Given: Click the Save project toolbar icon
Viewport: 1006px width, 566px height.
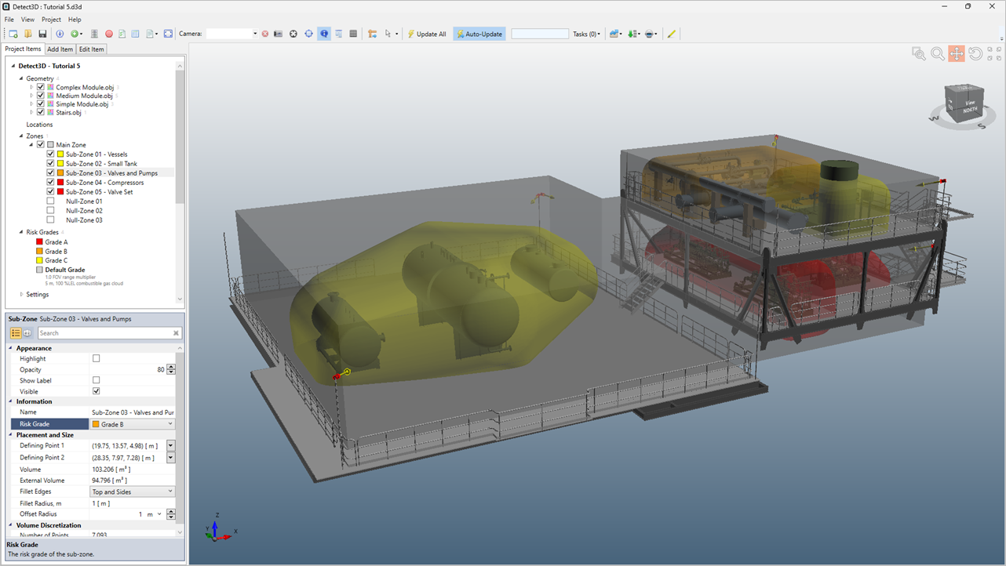Looking at the screenshot, I should (42, 34).
